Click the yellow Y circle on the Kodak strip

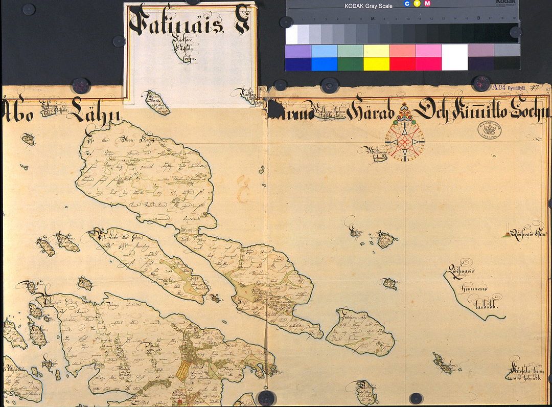coord(417,4)
